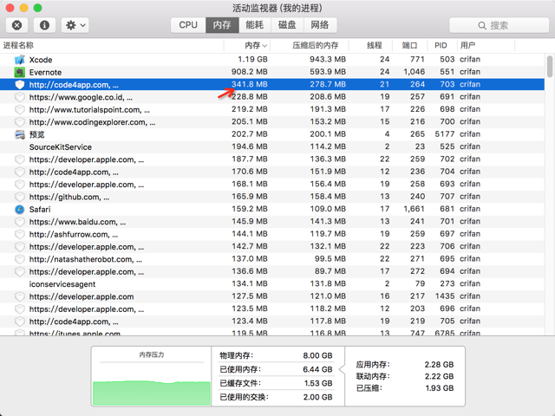Click the Xcode app icon
Image resolution: width=555 pixels, height=416 pixels.
tap(20, 60)
